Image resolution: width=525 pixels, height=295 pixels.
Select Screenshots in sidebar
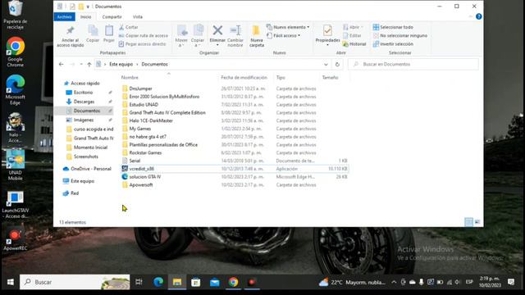pyautogui.click(x=85, y=157)
